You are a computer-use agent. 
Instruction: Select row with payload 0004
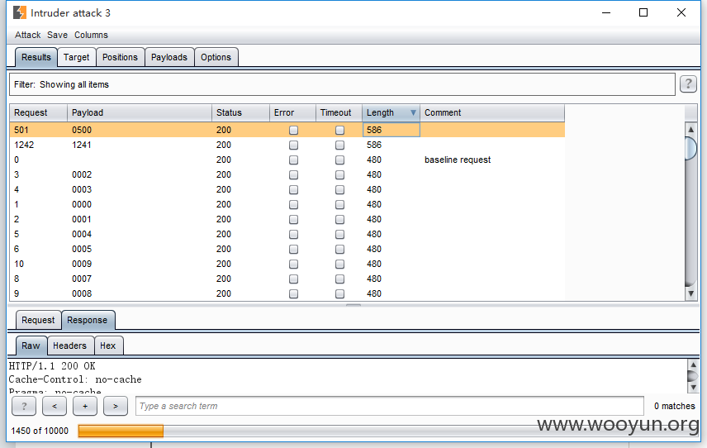[287, 234]
